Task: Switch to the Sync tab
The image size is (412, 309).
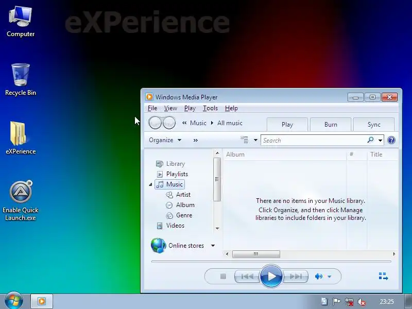Action: tap(374, 125)
